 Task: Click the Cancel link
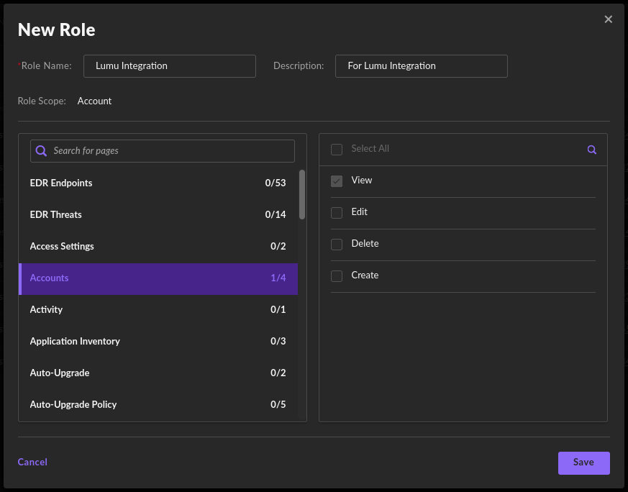pos(32,463)
